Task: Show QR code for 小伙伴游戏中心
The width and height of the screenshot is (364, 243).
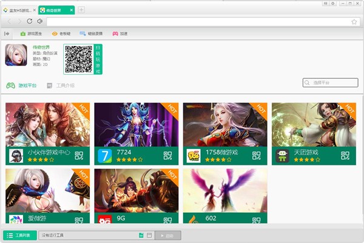Action: 79,156
